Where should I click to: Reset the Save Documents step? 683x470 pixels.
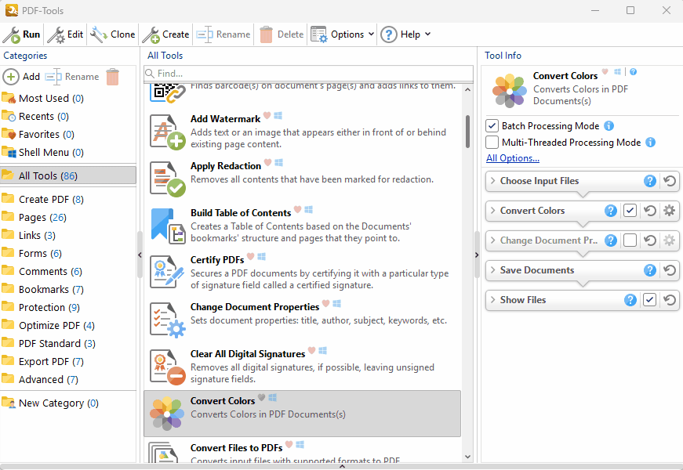tap(669, 270)
